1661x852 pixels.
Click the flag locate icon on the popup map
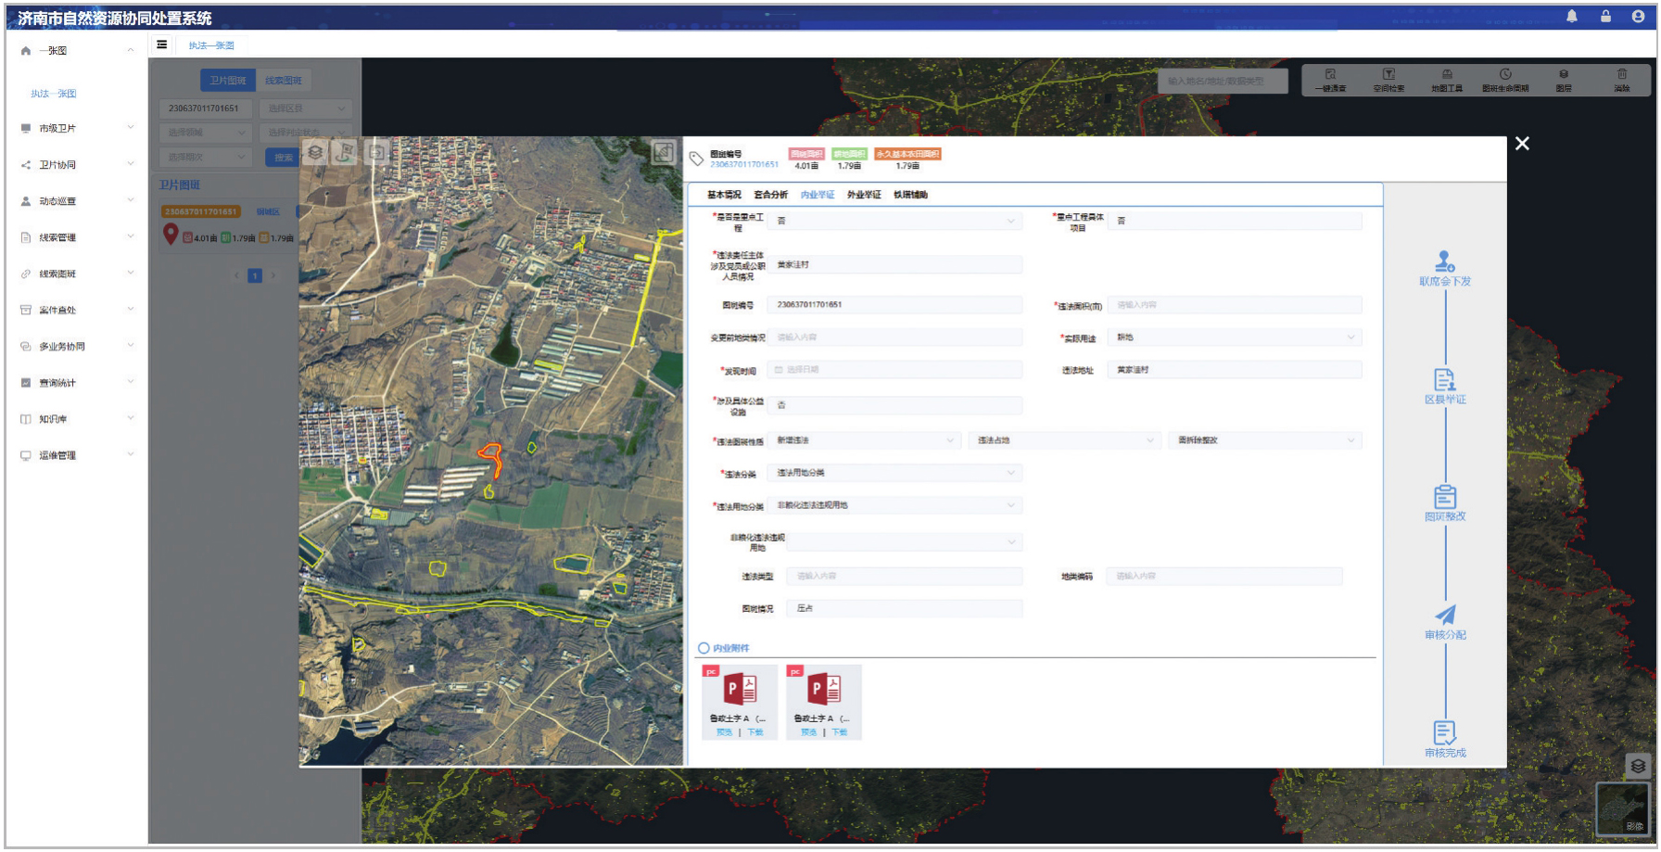coord(345,152)
